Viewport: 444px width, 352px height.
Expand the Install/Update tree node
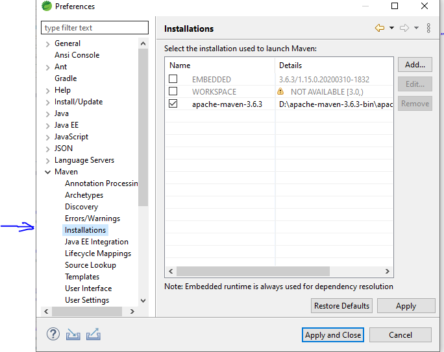[x=48, y=102]
